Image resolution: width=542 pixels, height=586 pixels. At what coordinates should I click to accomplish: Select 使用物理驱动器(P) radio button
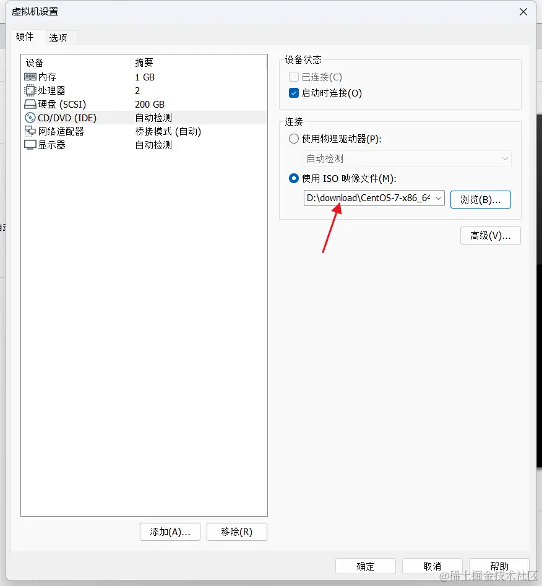click(294, 139)
